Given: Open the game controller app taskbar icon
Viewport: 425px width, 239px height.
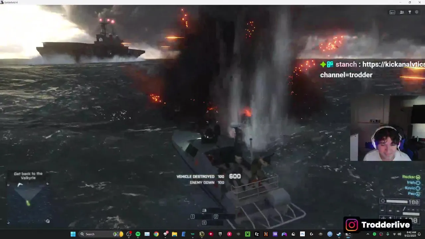Looking at the screenshot, I should (284, 234).
